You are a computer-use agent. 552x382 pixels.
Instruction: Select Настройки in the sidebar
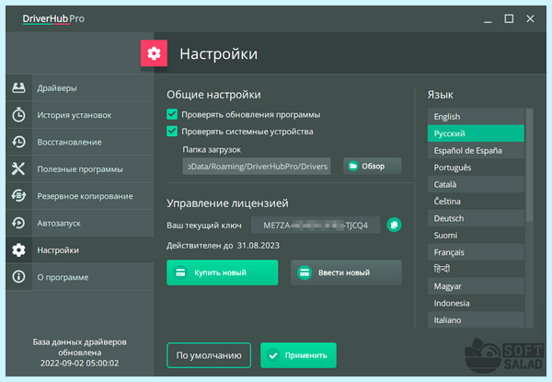click(x=80, y=250)
